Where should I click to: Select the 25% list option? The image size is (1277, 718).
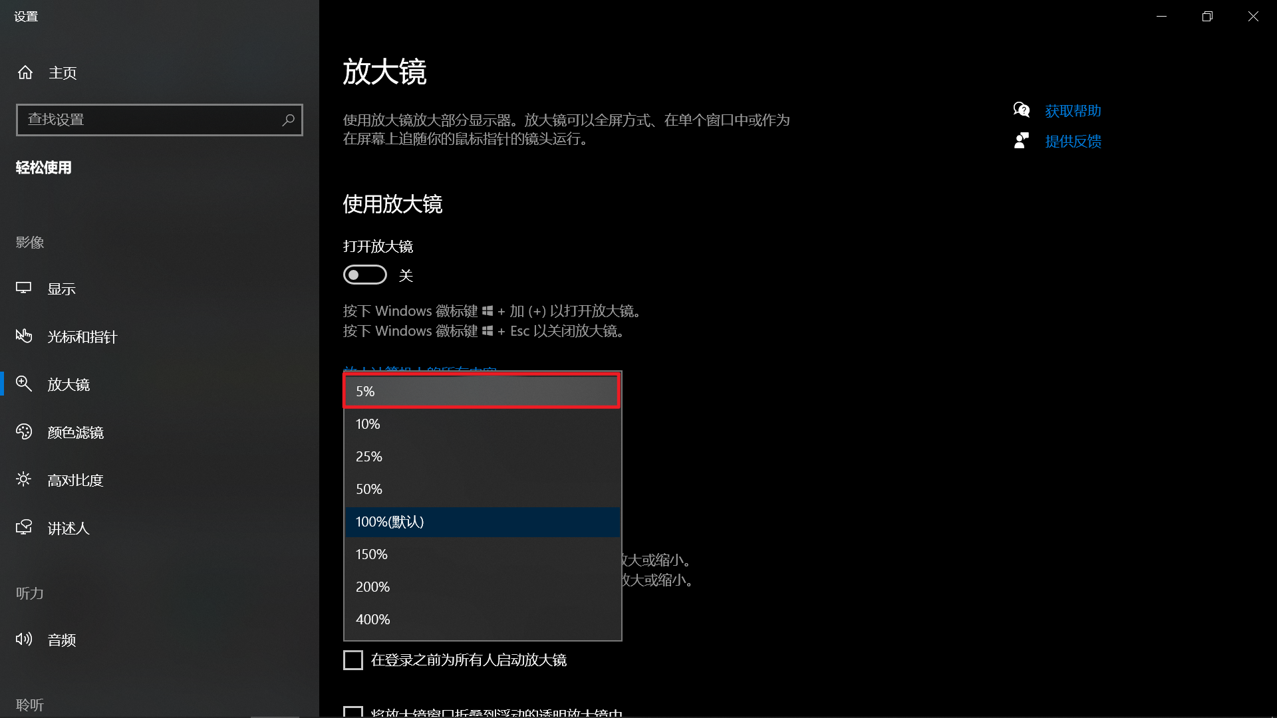coord(482,457)
